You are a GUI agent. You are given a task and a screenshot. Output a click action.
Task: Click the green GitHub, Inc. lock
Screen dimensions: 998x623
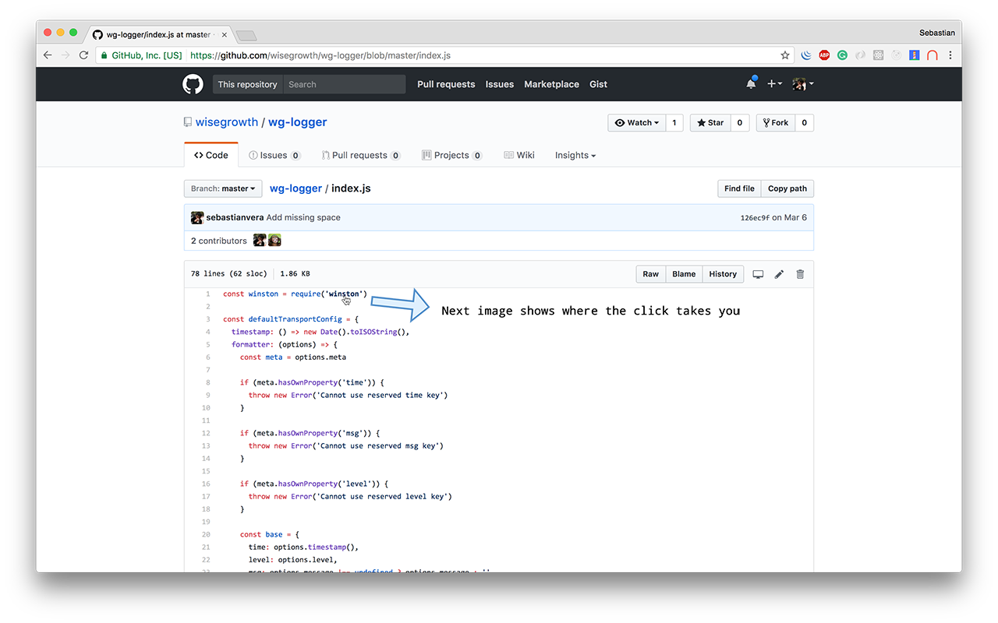click(141, 55)
